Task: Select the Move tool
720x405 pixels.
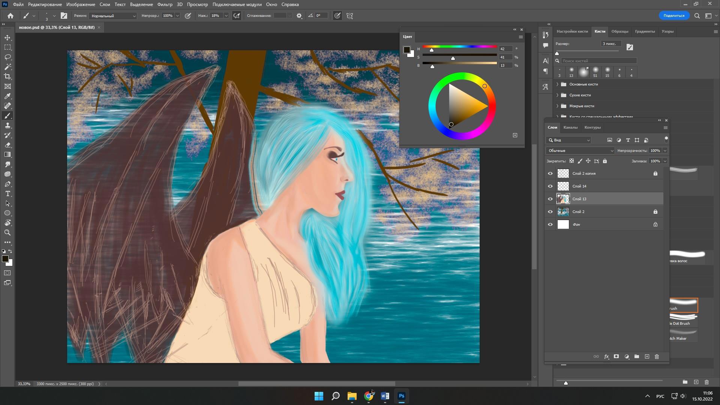Action: 7,38
